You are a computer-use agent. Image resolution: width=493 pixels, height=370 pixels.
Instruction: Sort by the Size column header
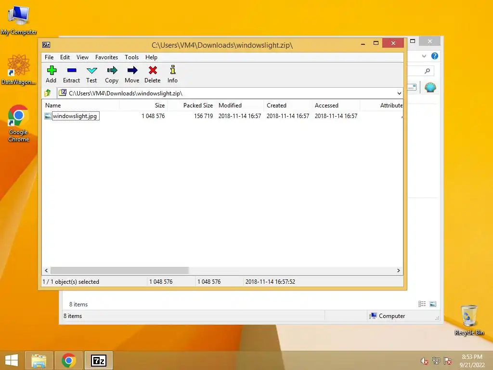pos(143,106)
